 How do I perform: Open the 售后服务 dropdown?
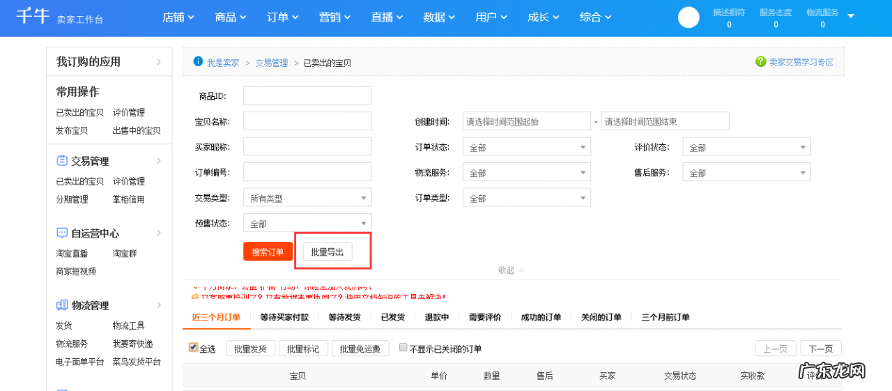(747, 172)
